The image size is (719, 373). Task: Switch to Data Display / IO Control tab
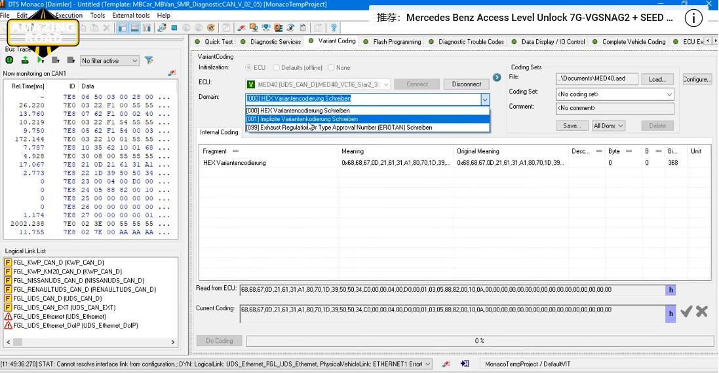(549, 42)
